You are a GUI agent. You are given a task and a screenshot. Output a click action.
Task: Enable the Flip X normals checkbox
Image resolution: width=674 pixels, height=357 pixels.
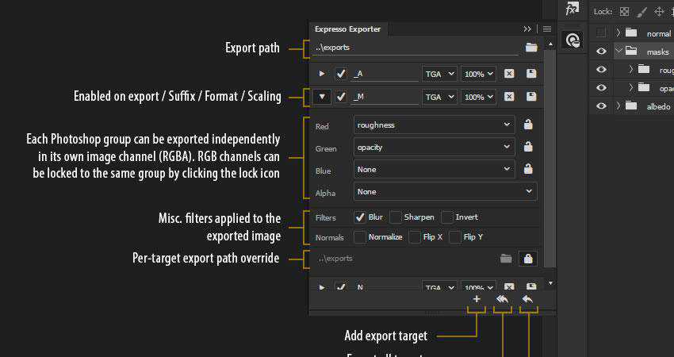pos(415,236)
